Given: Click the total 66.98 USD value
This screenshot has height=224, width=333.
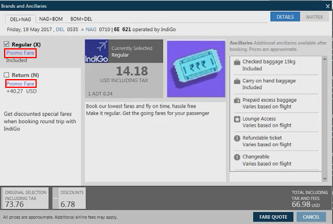Looking at the screenshot, I should point(306,204).
